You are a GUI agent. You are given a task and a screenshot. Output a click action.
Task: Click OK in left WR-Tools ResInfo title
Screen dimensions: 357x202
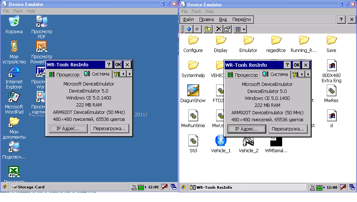pos(118,65)
